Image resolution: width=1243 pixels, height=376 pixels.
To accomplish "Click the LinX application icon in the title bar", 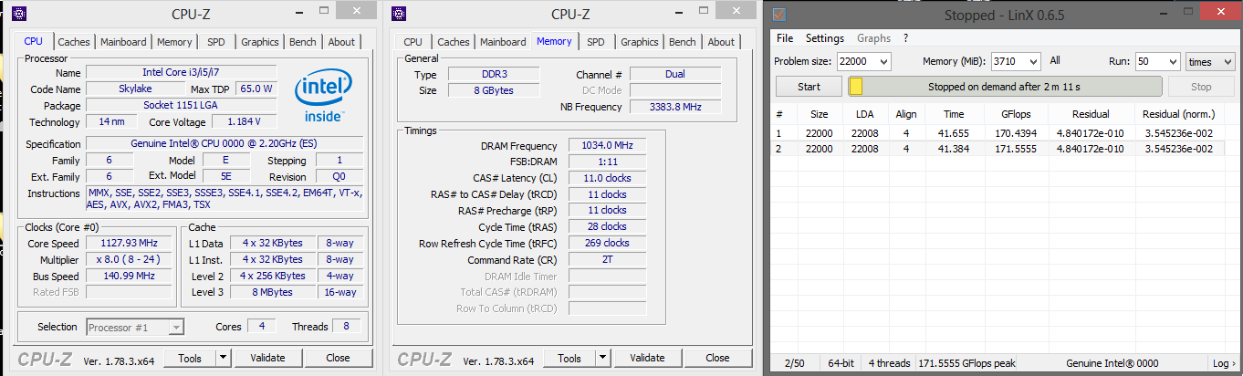I will pos(778,15).
